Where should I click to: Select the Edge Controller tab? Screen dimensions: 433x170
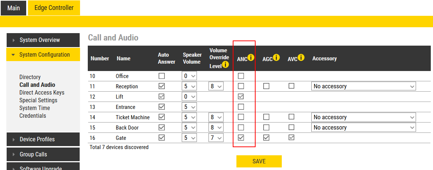tap(54, 8)
